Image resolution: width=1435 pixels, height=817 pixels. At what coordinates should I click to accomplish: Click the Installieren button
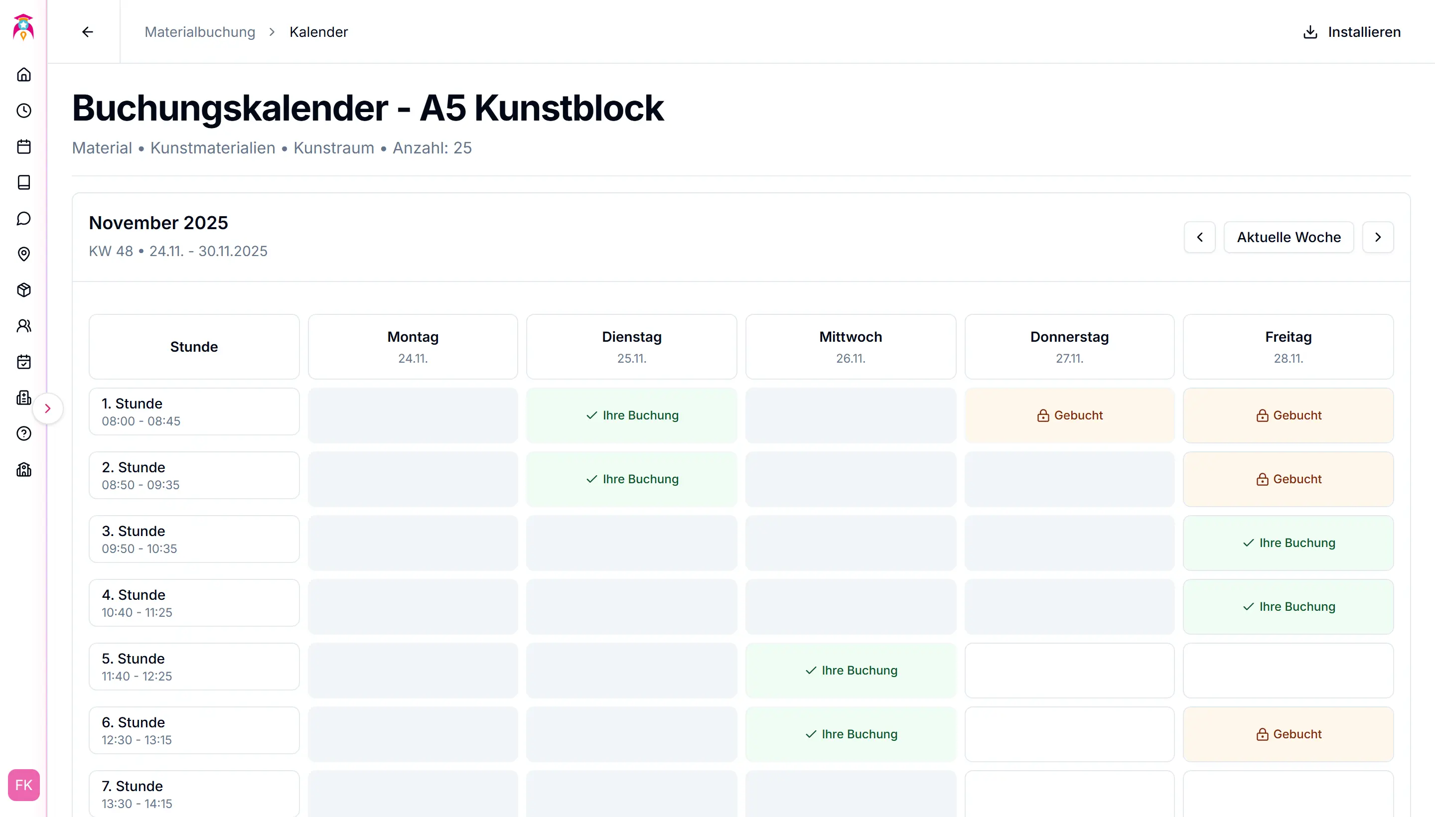coord(1351,32)
